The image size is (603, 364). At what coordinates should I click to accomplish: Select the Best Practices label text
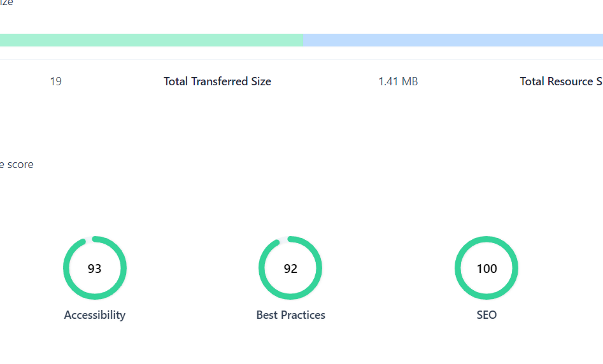tap(290, 315)
